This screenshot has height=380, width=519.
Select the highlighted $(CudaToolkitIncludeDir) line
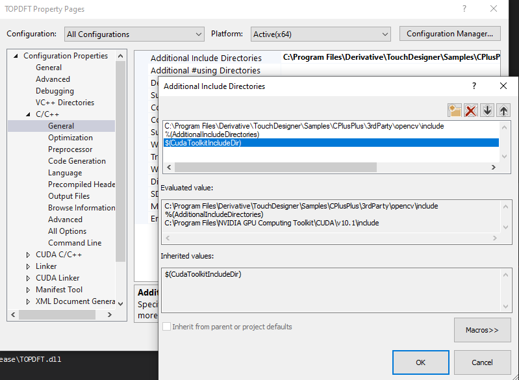pos(331,143)
